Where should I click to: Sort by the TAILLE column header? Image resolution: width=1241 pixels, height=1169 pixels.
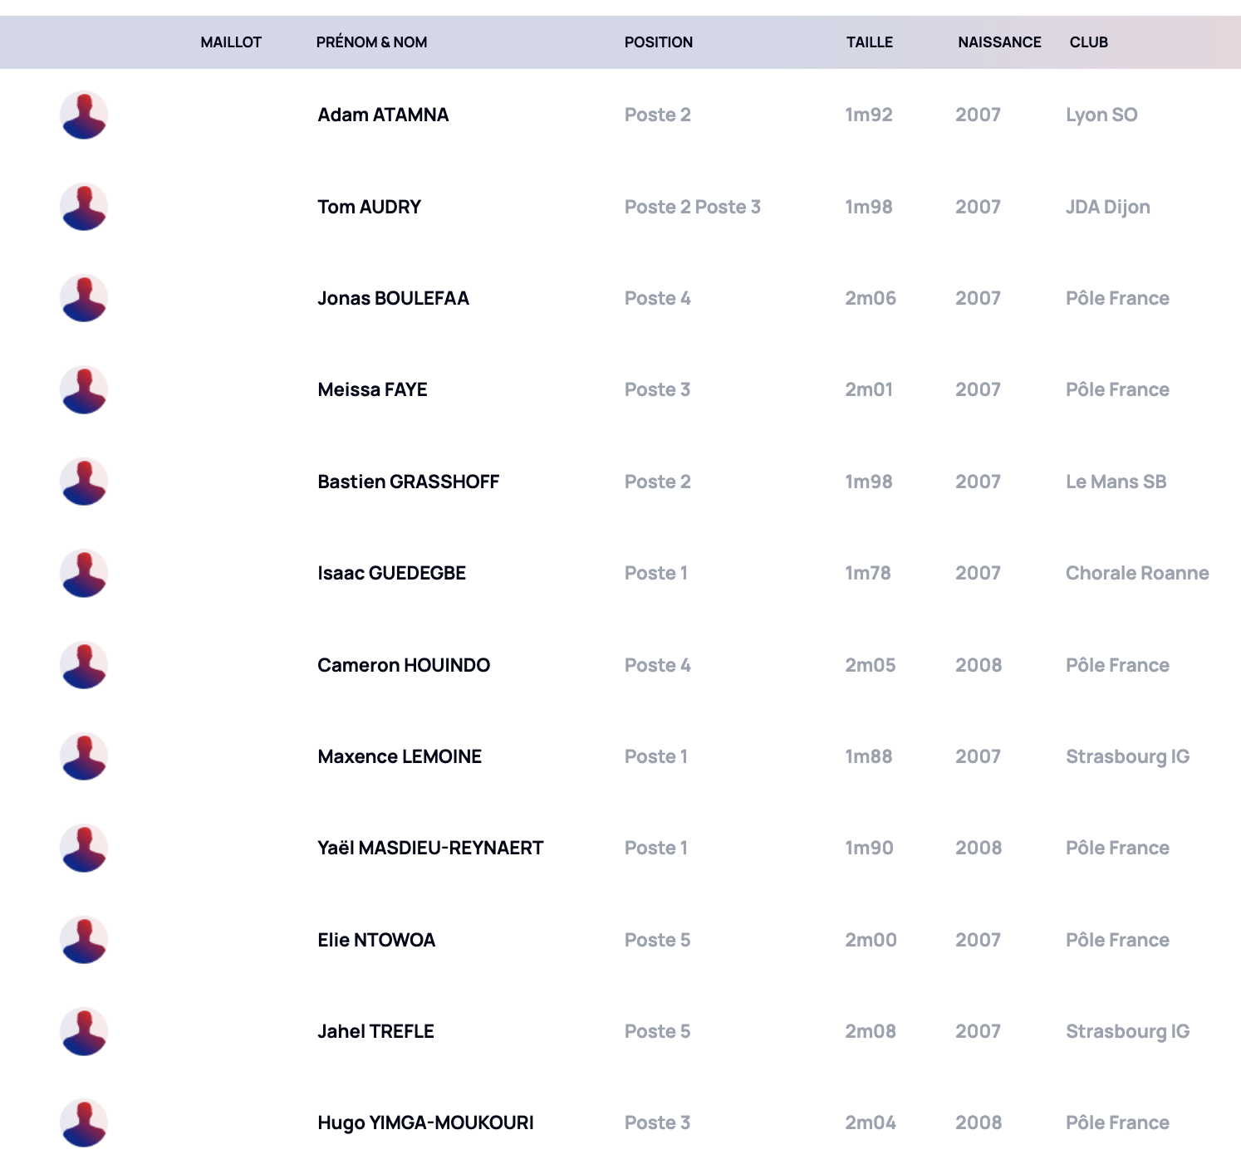pos(870,42)
